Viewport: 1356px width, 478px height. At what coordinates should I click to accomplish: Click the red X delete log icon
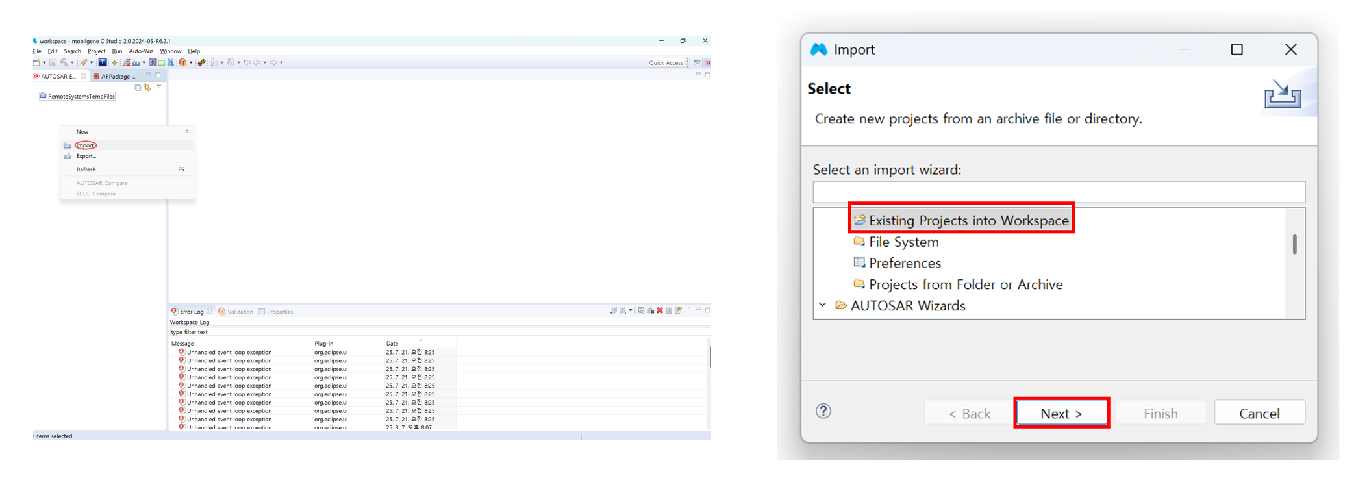pos(660,310)
